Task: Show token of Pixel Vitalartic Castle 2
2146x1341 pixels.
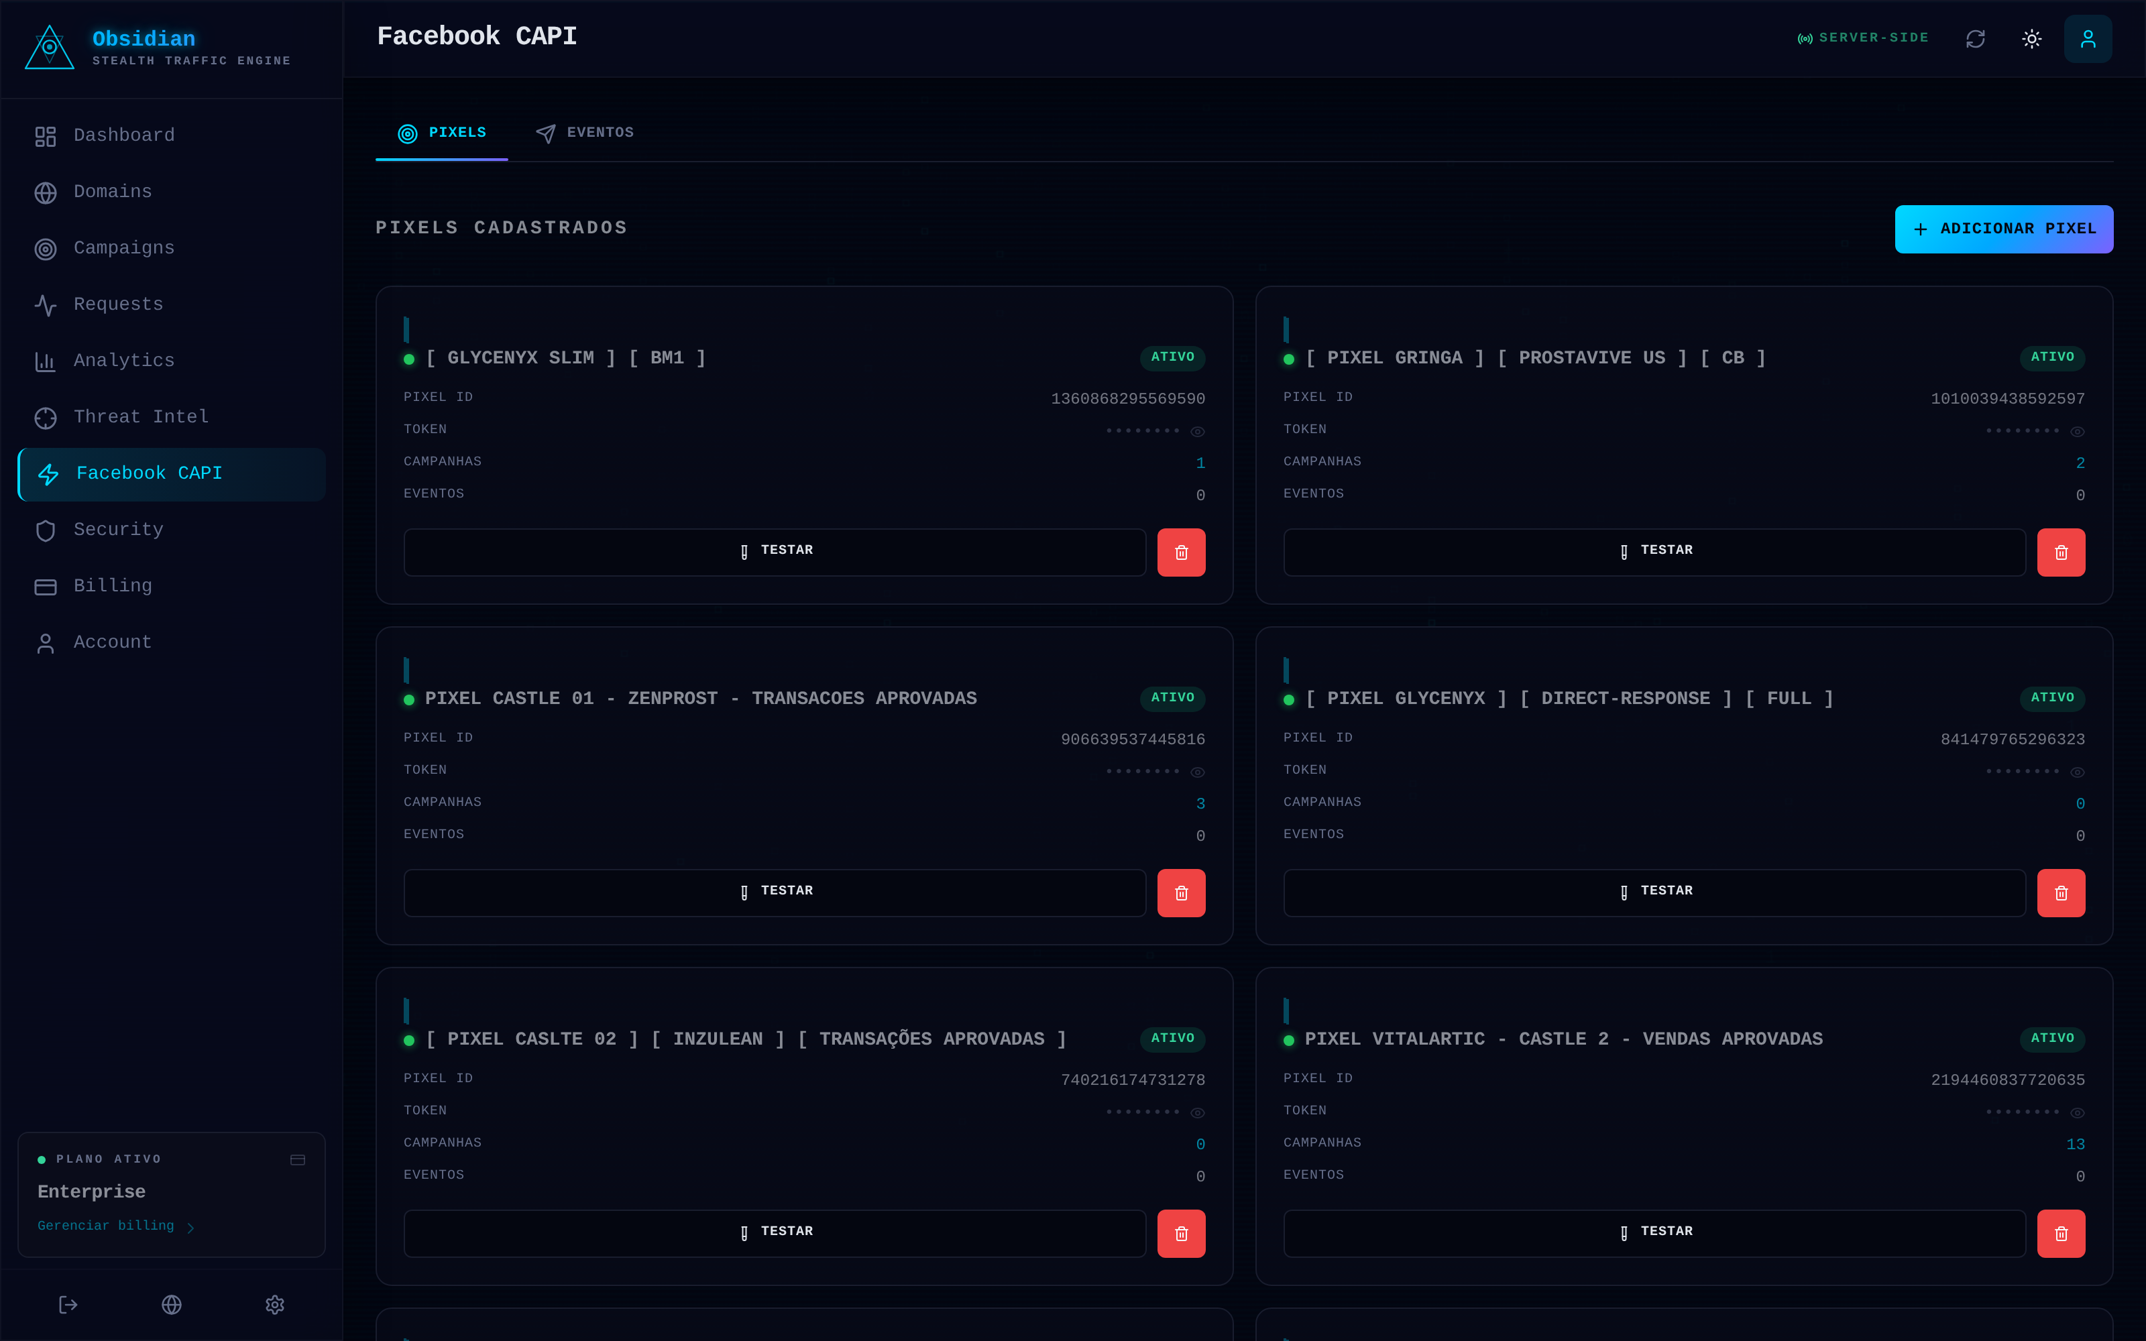Action: [x=2077, y=1113]
